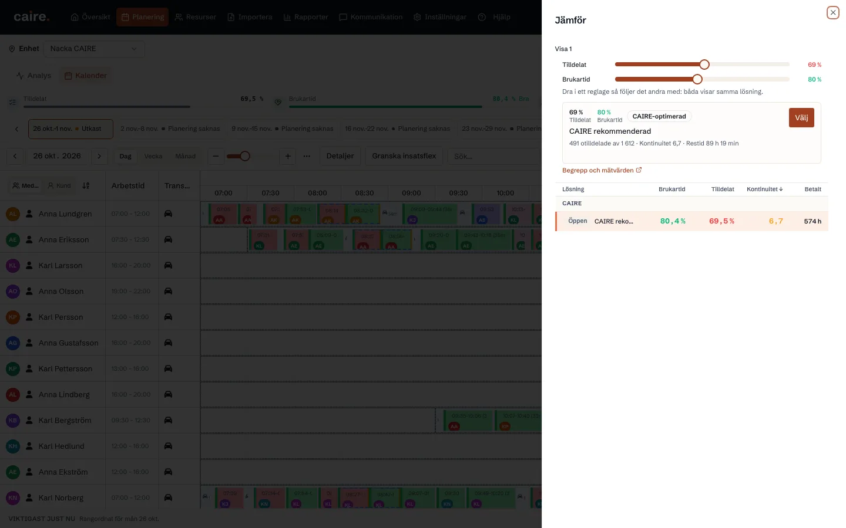846x528 pixels.
Task: Open the three-dots more options menu
Action: tap(307, 156)
